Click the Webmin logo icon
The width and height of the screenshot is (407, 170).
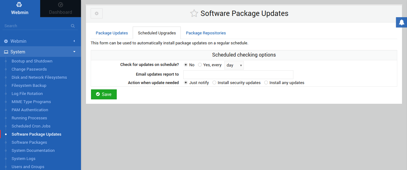pyautogui.click(x=20, y=5)
